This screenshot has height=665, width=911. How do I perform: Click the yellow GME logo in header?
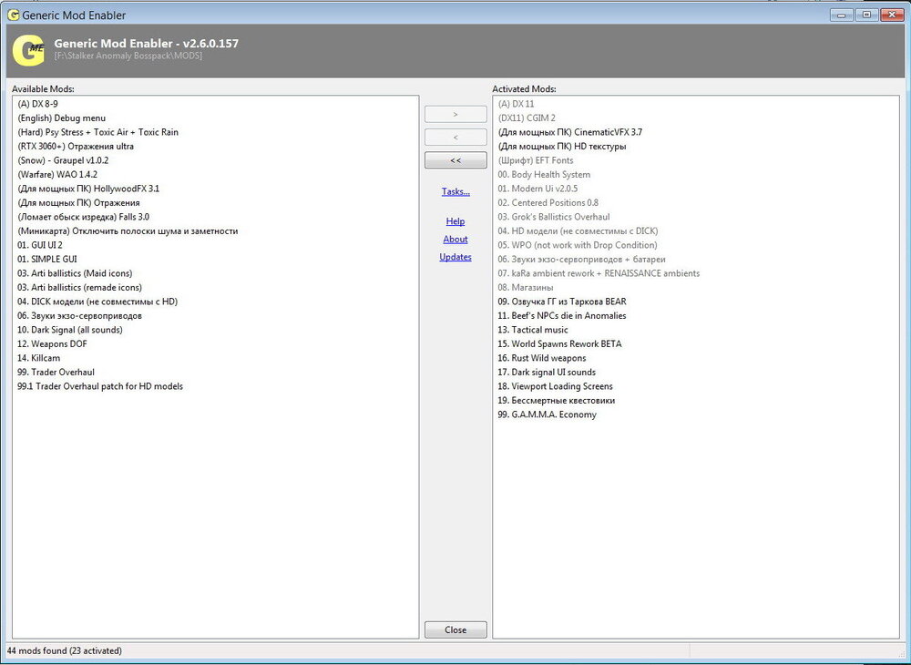[27, 50]
